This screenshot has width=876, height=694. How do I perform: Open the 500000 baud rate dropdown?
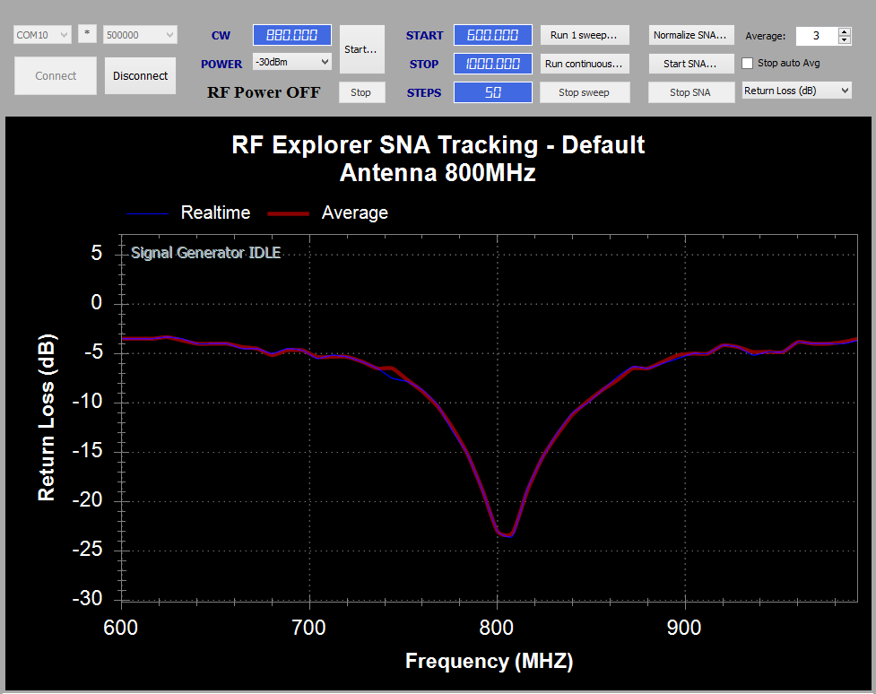140,35
